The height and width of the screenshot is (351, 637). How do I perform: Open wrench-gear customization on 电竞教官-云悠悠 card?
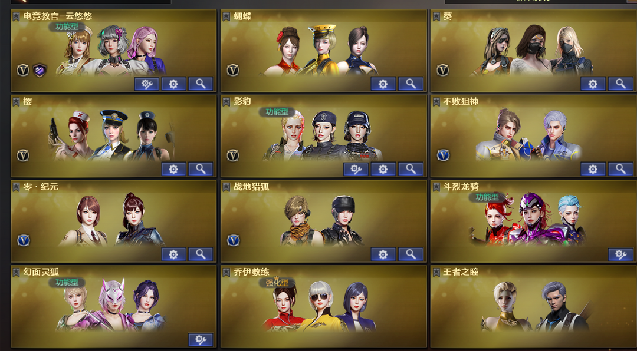pos(147,84)
